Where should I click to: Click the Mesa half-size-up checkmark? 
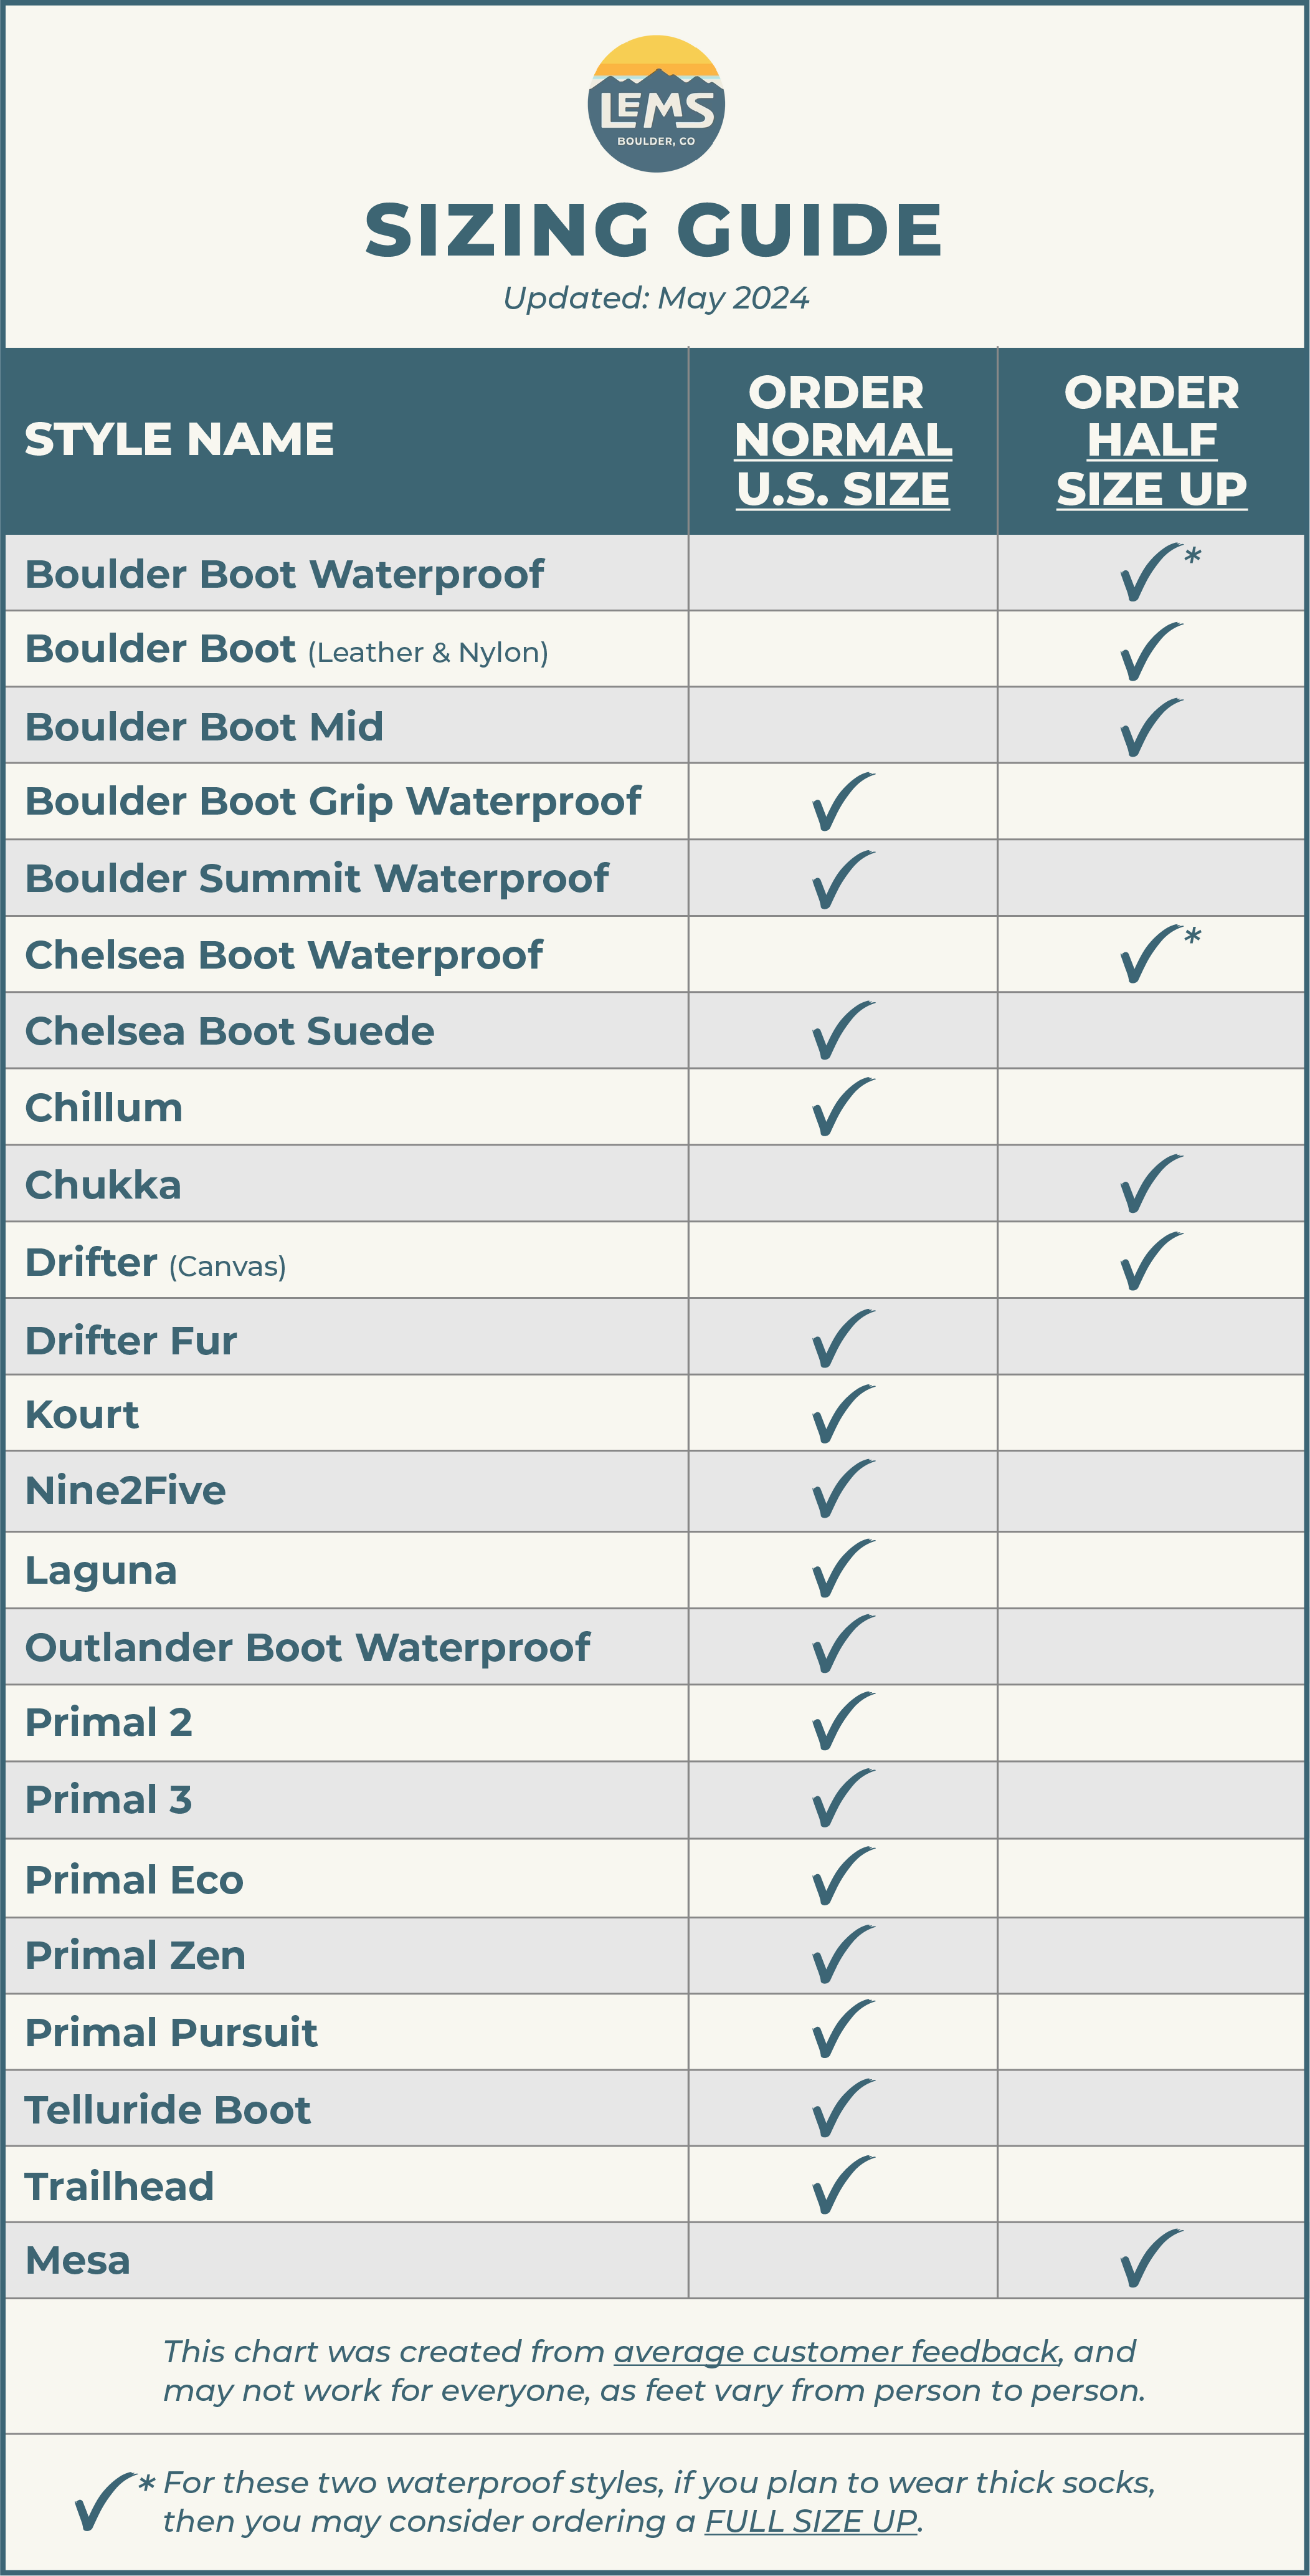[x=1151, y=2259]
